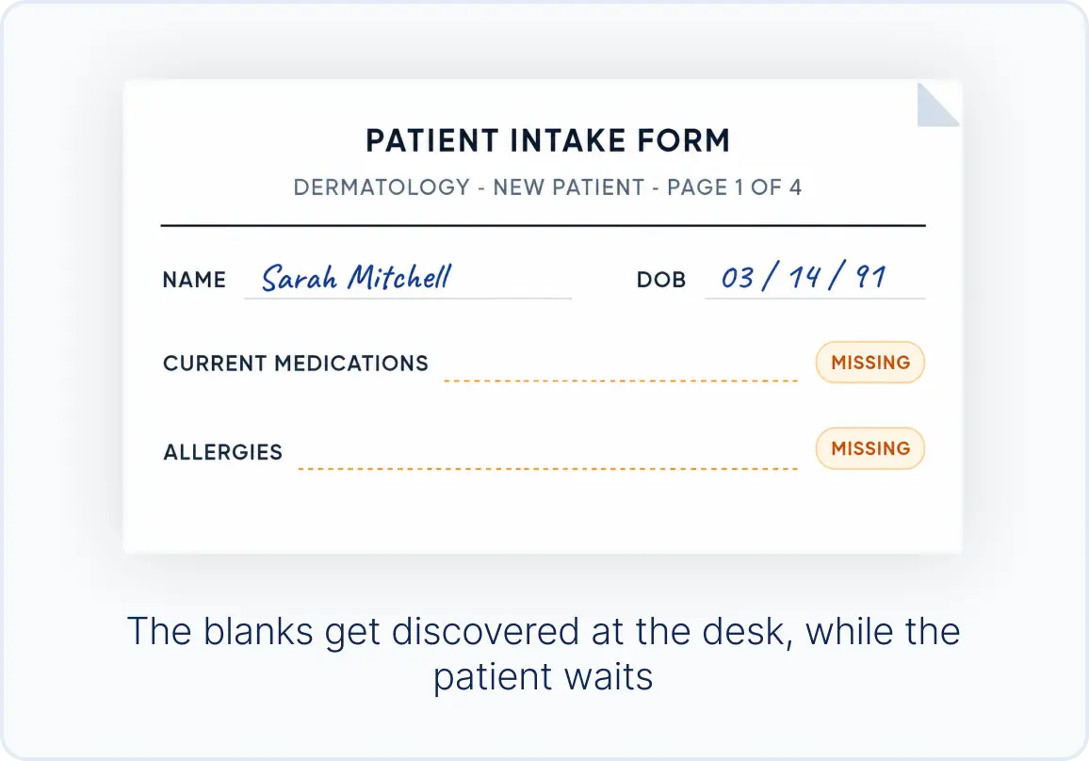Click the Dermatology New Patient subtitle
This screenshot has height=761, width=1089.
(x=547, y=186)
